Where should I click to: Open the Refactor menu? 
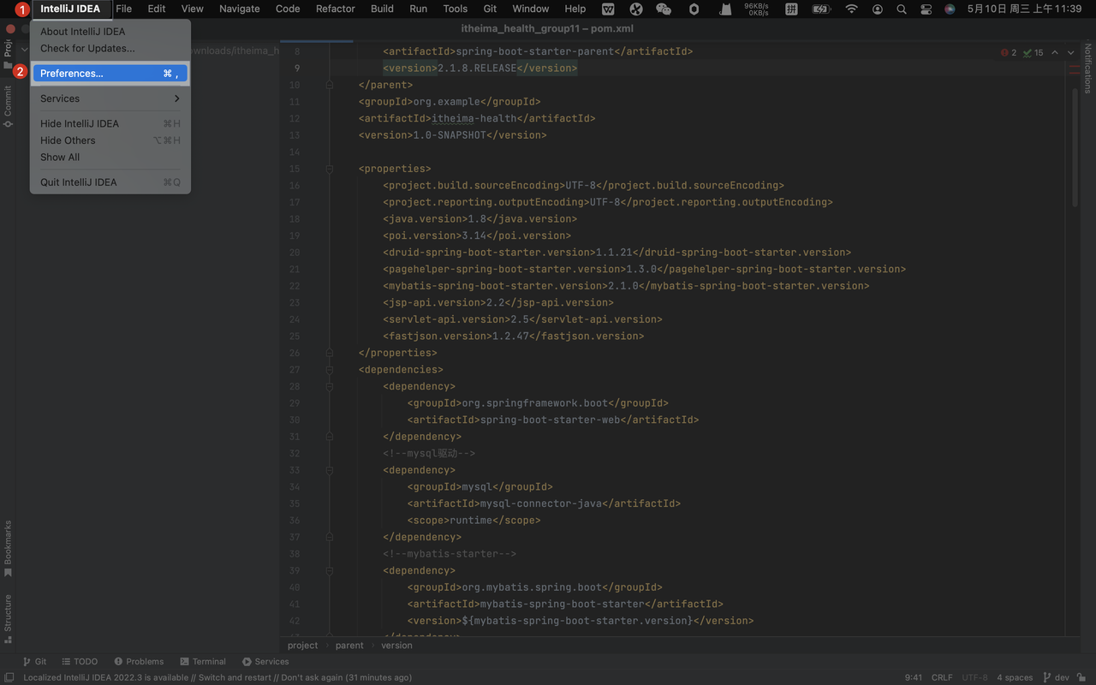(x=335, y=9)
